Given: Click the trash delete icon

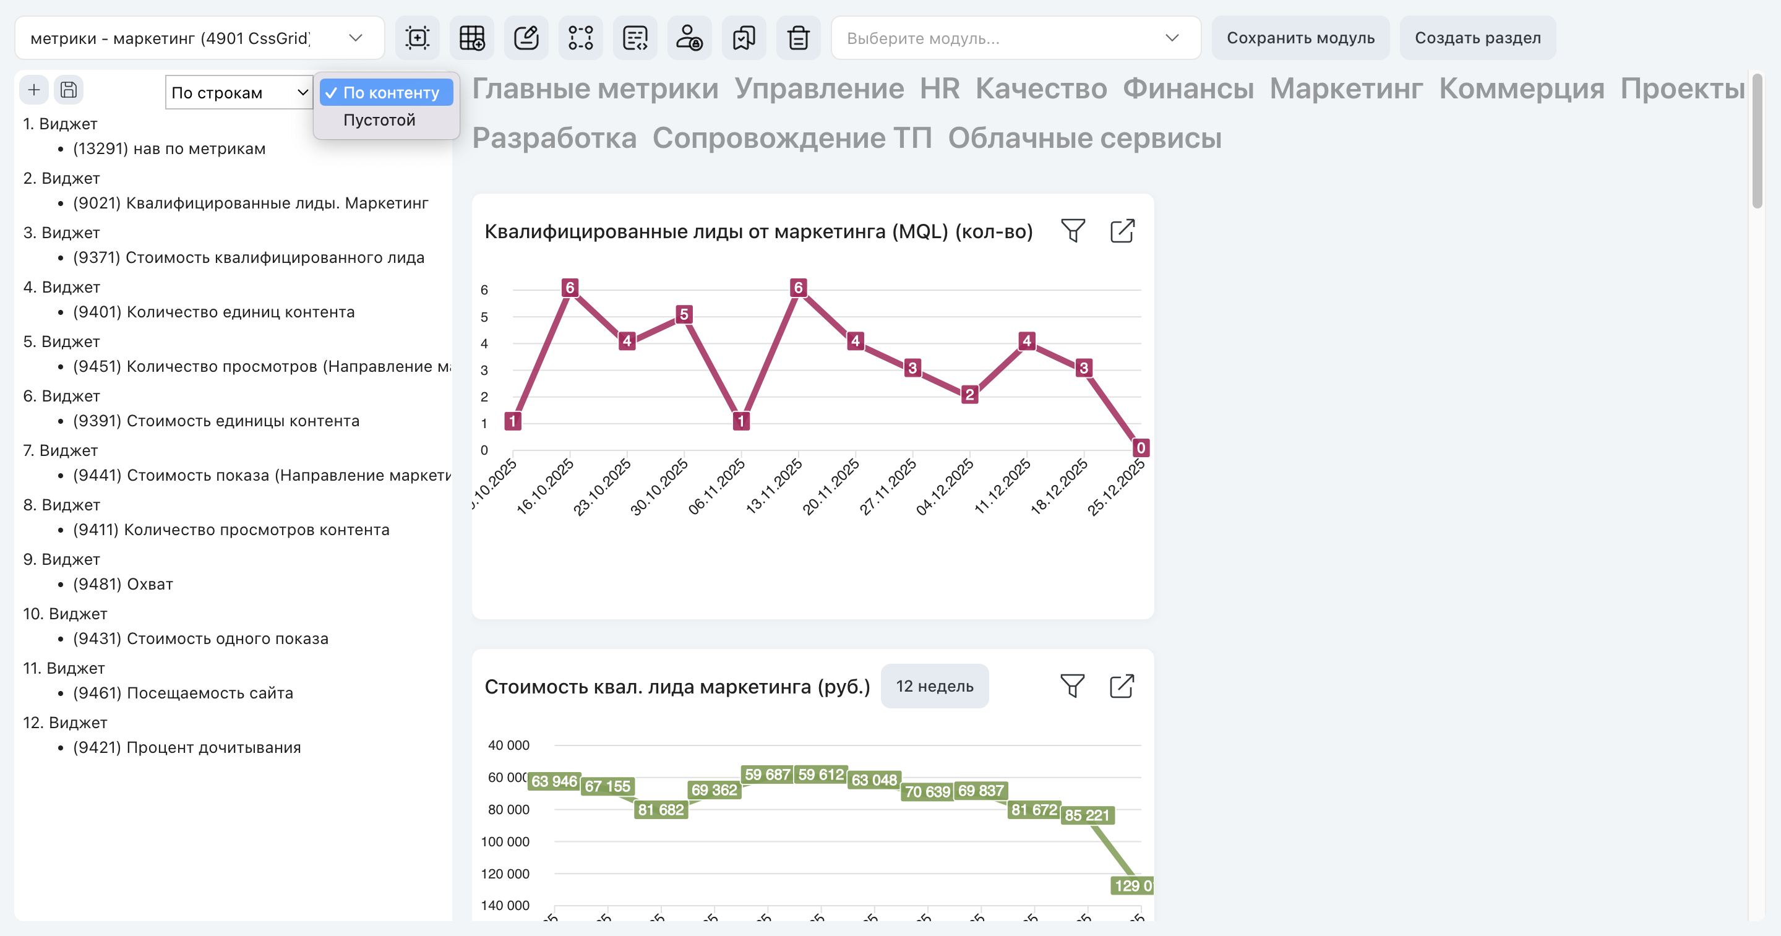Looking at the screenshot, I should coord(799,37).
